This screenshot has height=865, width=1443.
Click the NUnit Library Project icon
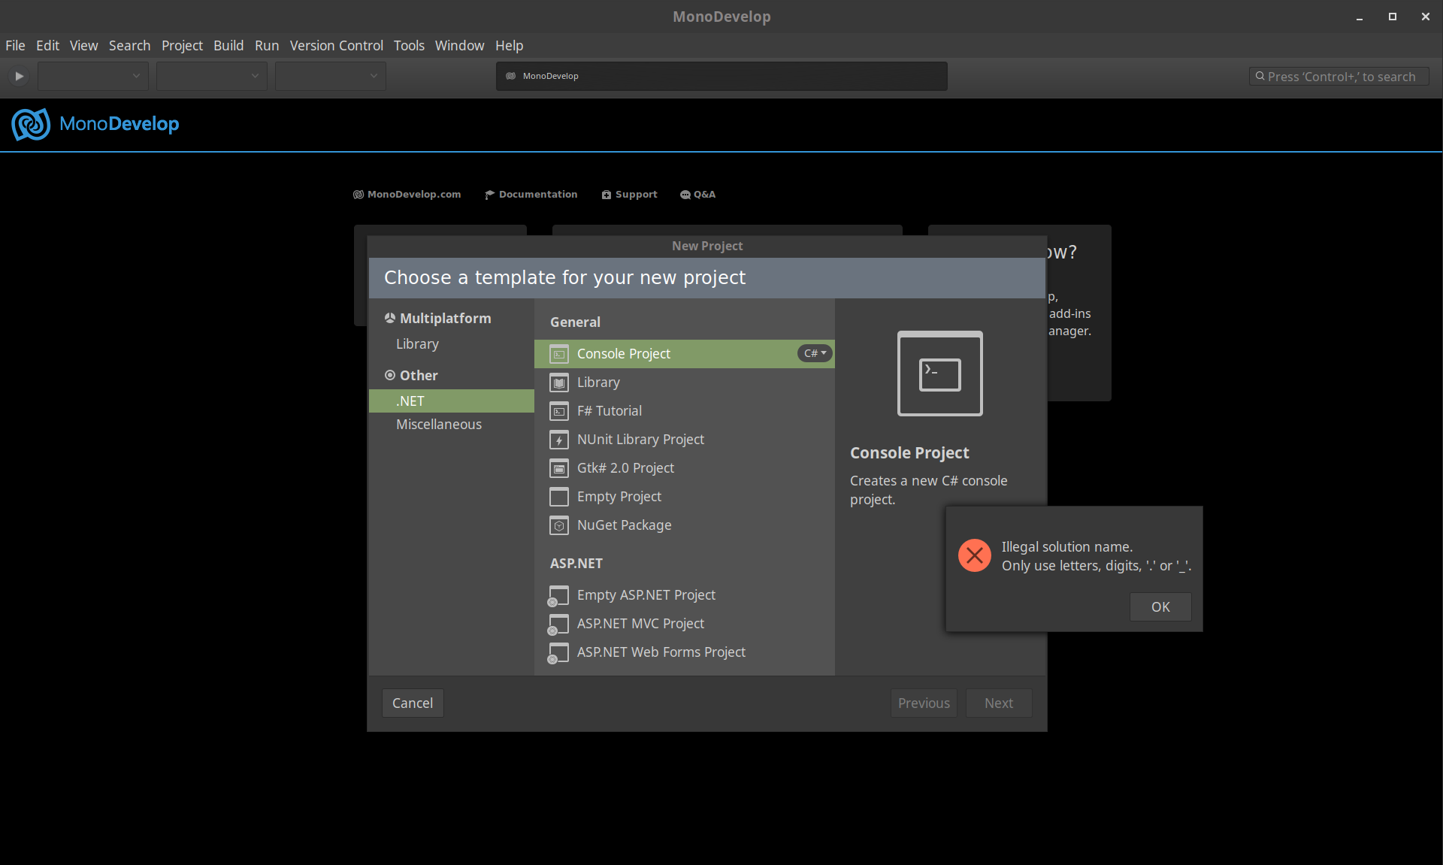(x=558, y=440)
